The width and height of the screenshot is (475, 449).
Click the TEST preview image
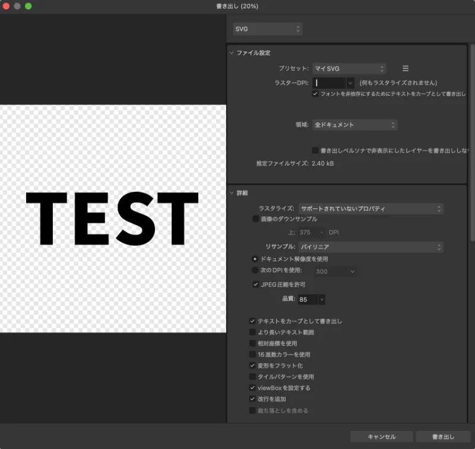point(113,219)
